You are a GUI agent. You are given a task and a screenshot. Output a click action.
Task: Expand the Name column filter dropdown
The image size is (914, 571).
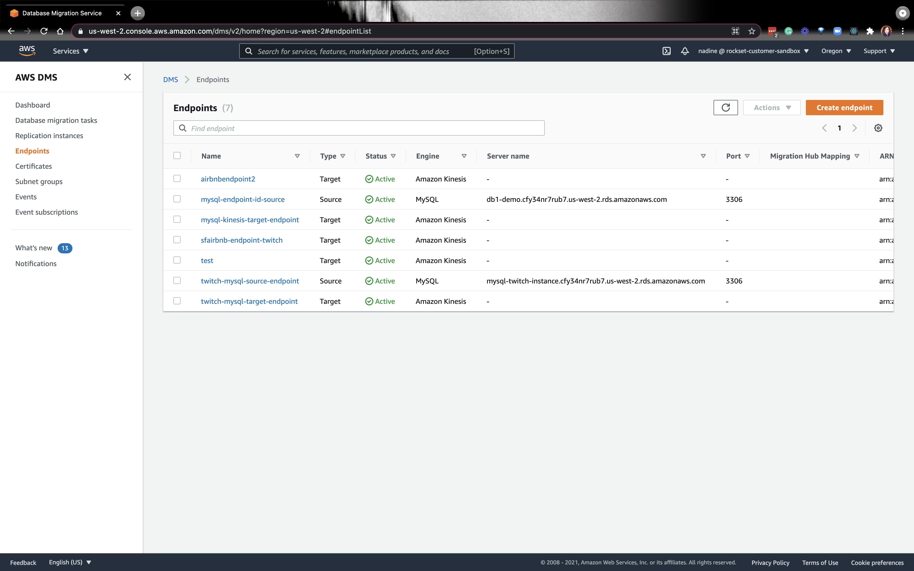(x=297, y=156)
